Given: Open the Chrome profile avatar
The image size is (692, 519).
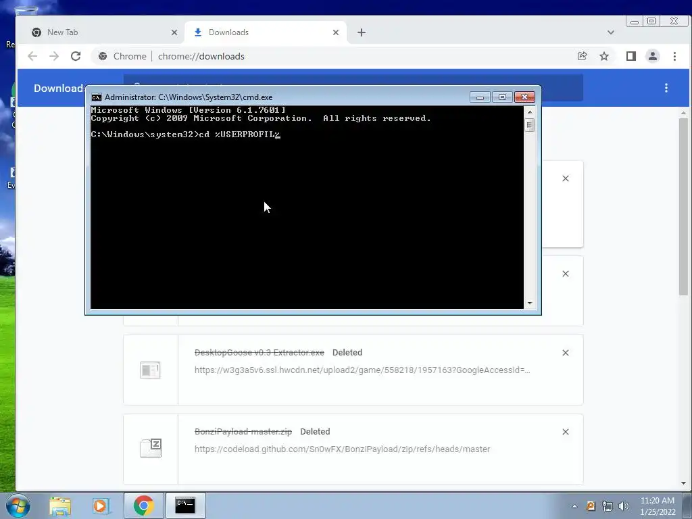Looking at the screenshot, I should [x=653, y=56].
